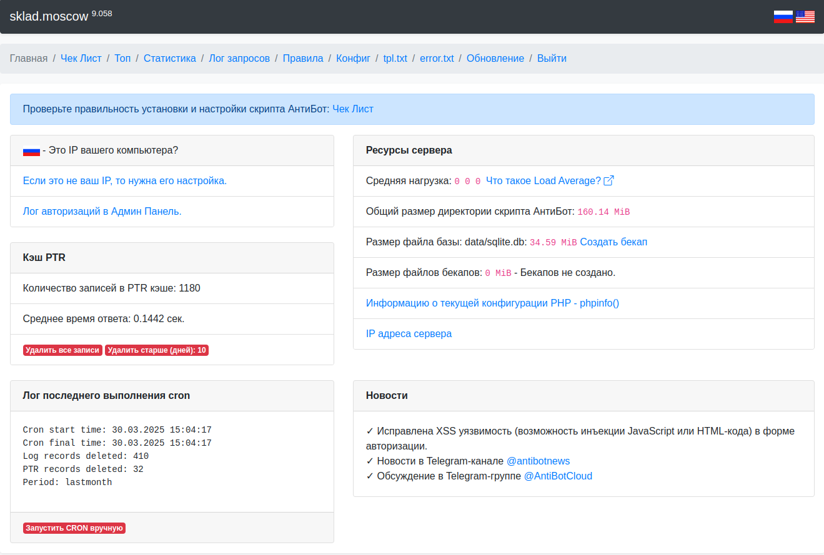Image resolution: width=824 pixels, height=555 pixels.
Task: Open Лог запросов in the navigation
Action: coord(239,59)
